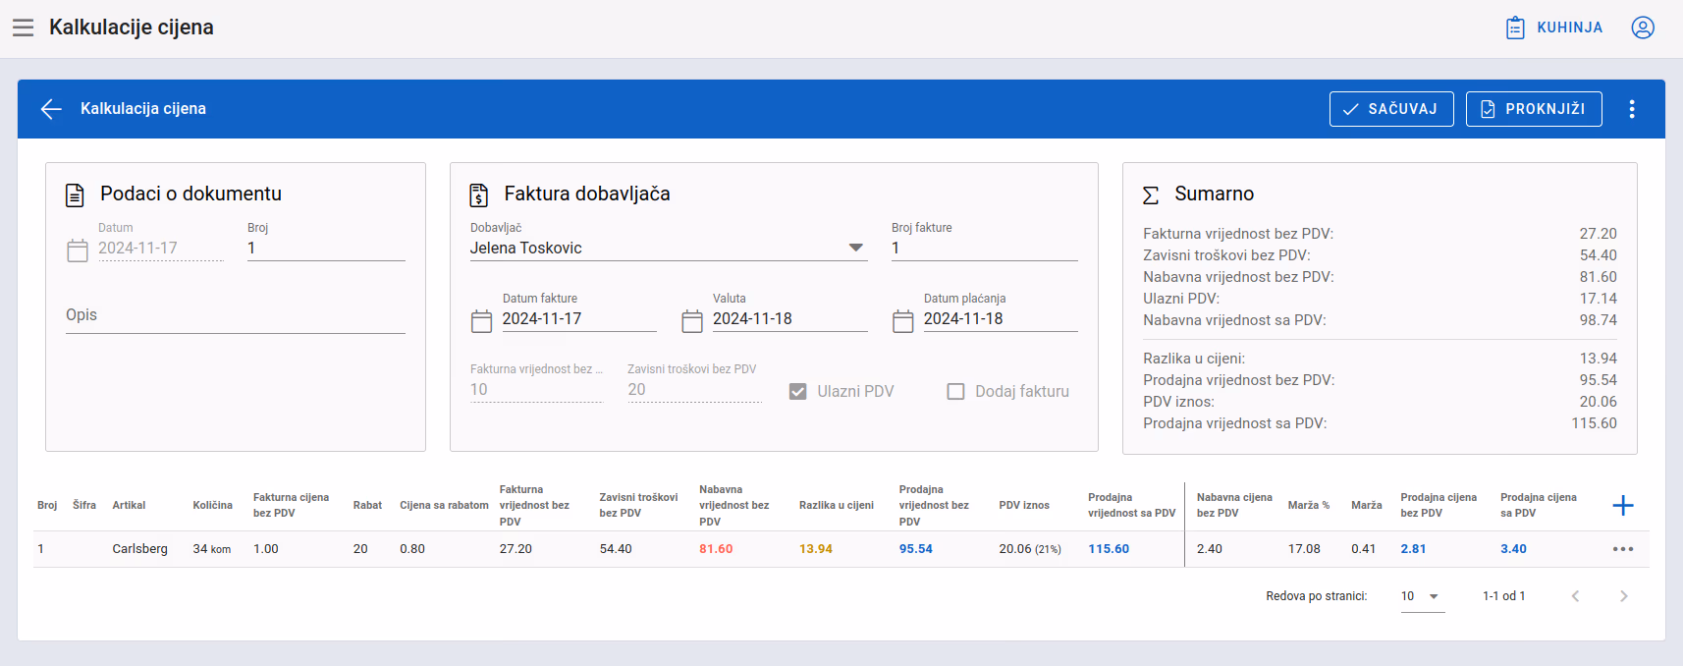Go to next table page
The width and height of the screenshot is (1683, 666).
point(1624,596)
